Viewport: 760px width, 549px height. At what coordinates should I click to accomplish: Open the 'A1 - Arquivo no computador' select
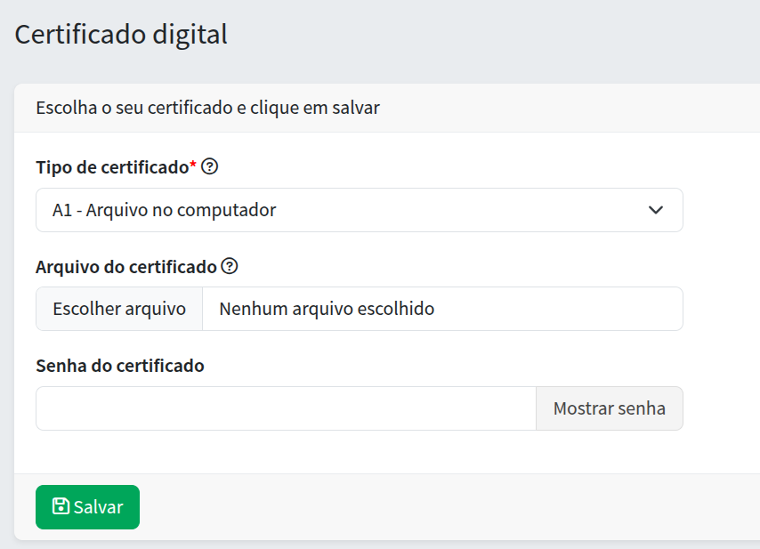[356, 210]
